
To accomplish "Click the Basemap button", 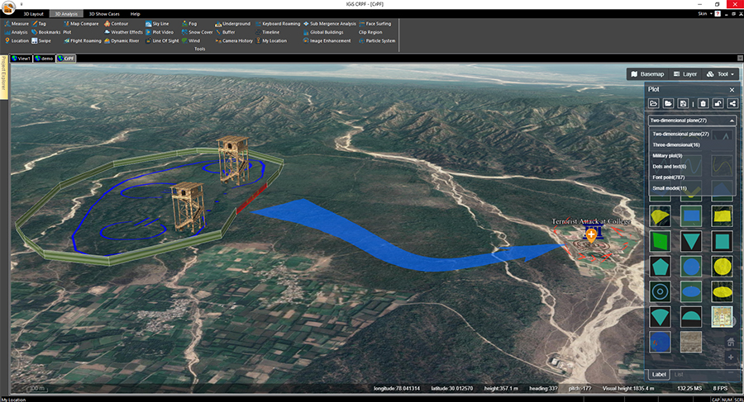I will 647,74.
